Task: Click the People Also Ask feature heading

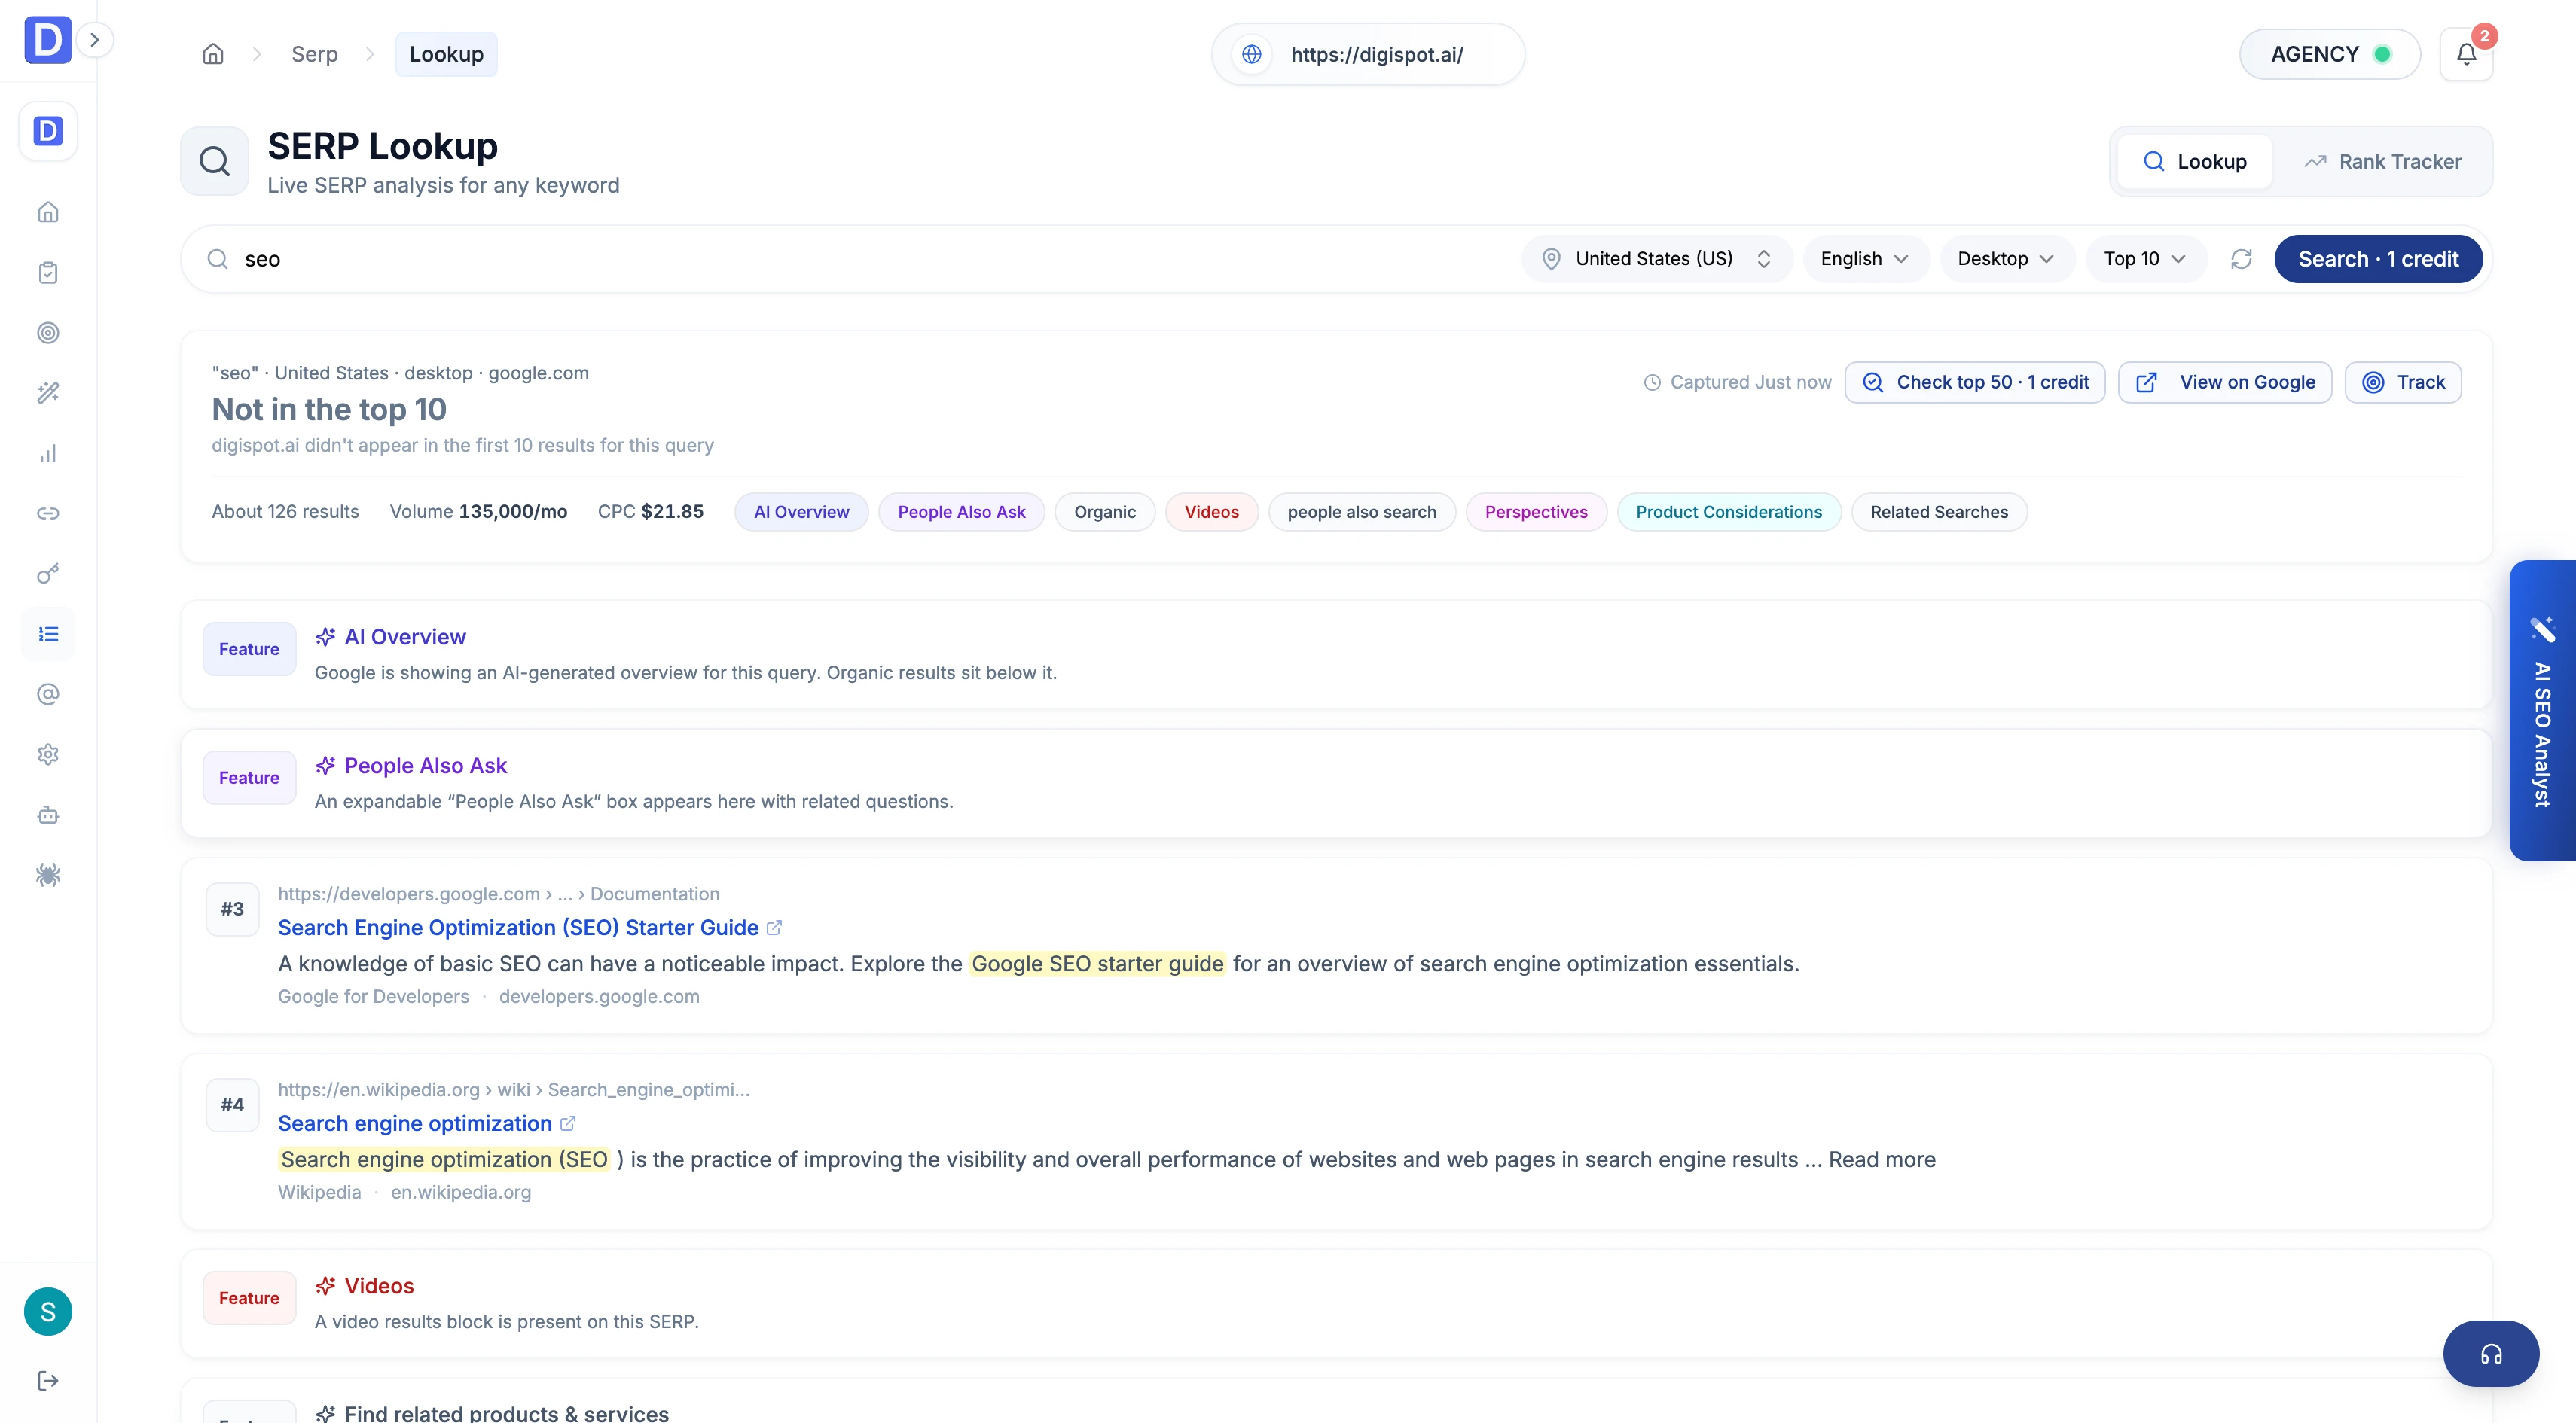Action: [x=426, y=766]
